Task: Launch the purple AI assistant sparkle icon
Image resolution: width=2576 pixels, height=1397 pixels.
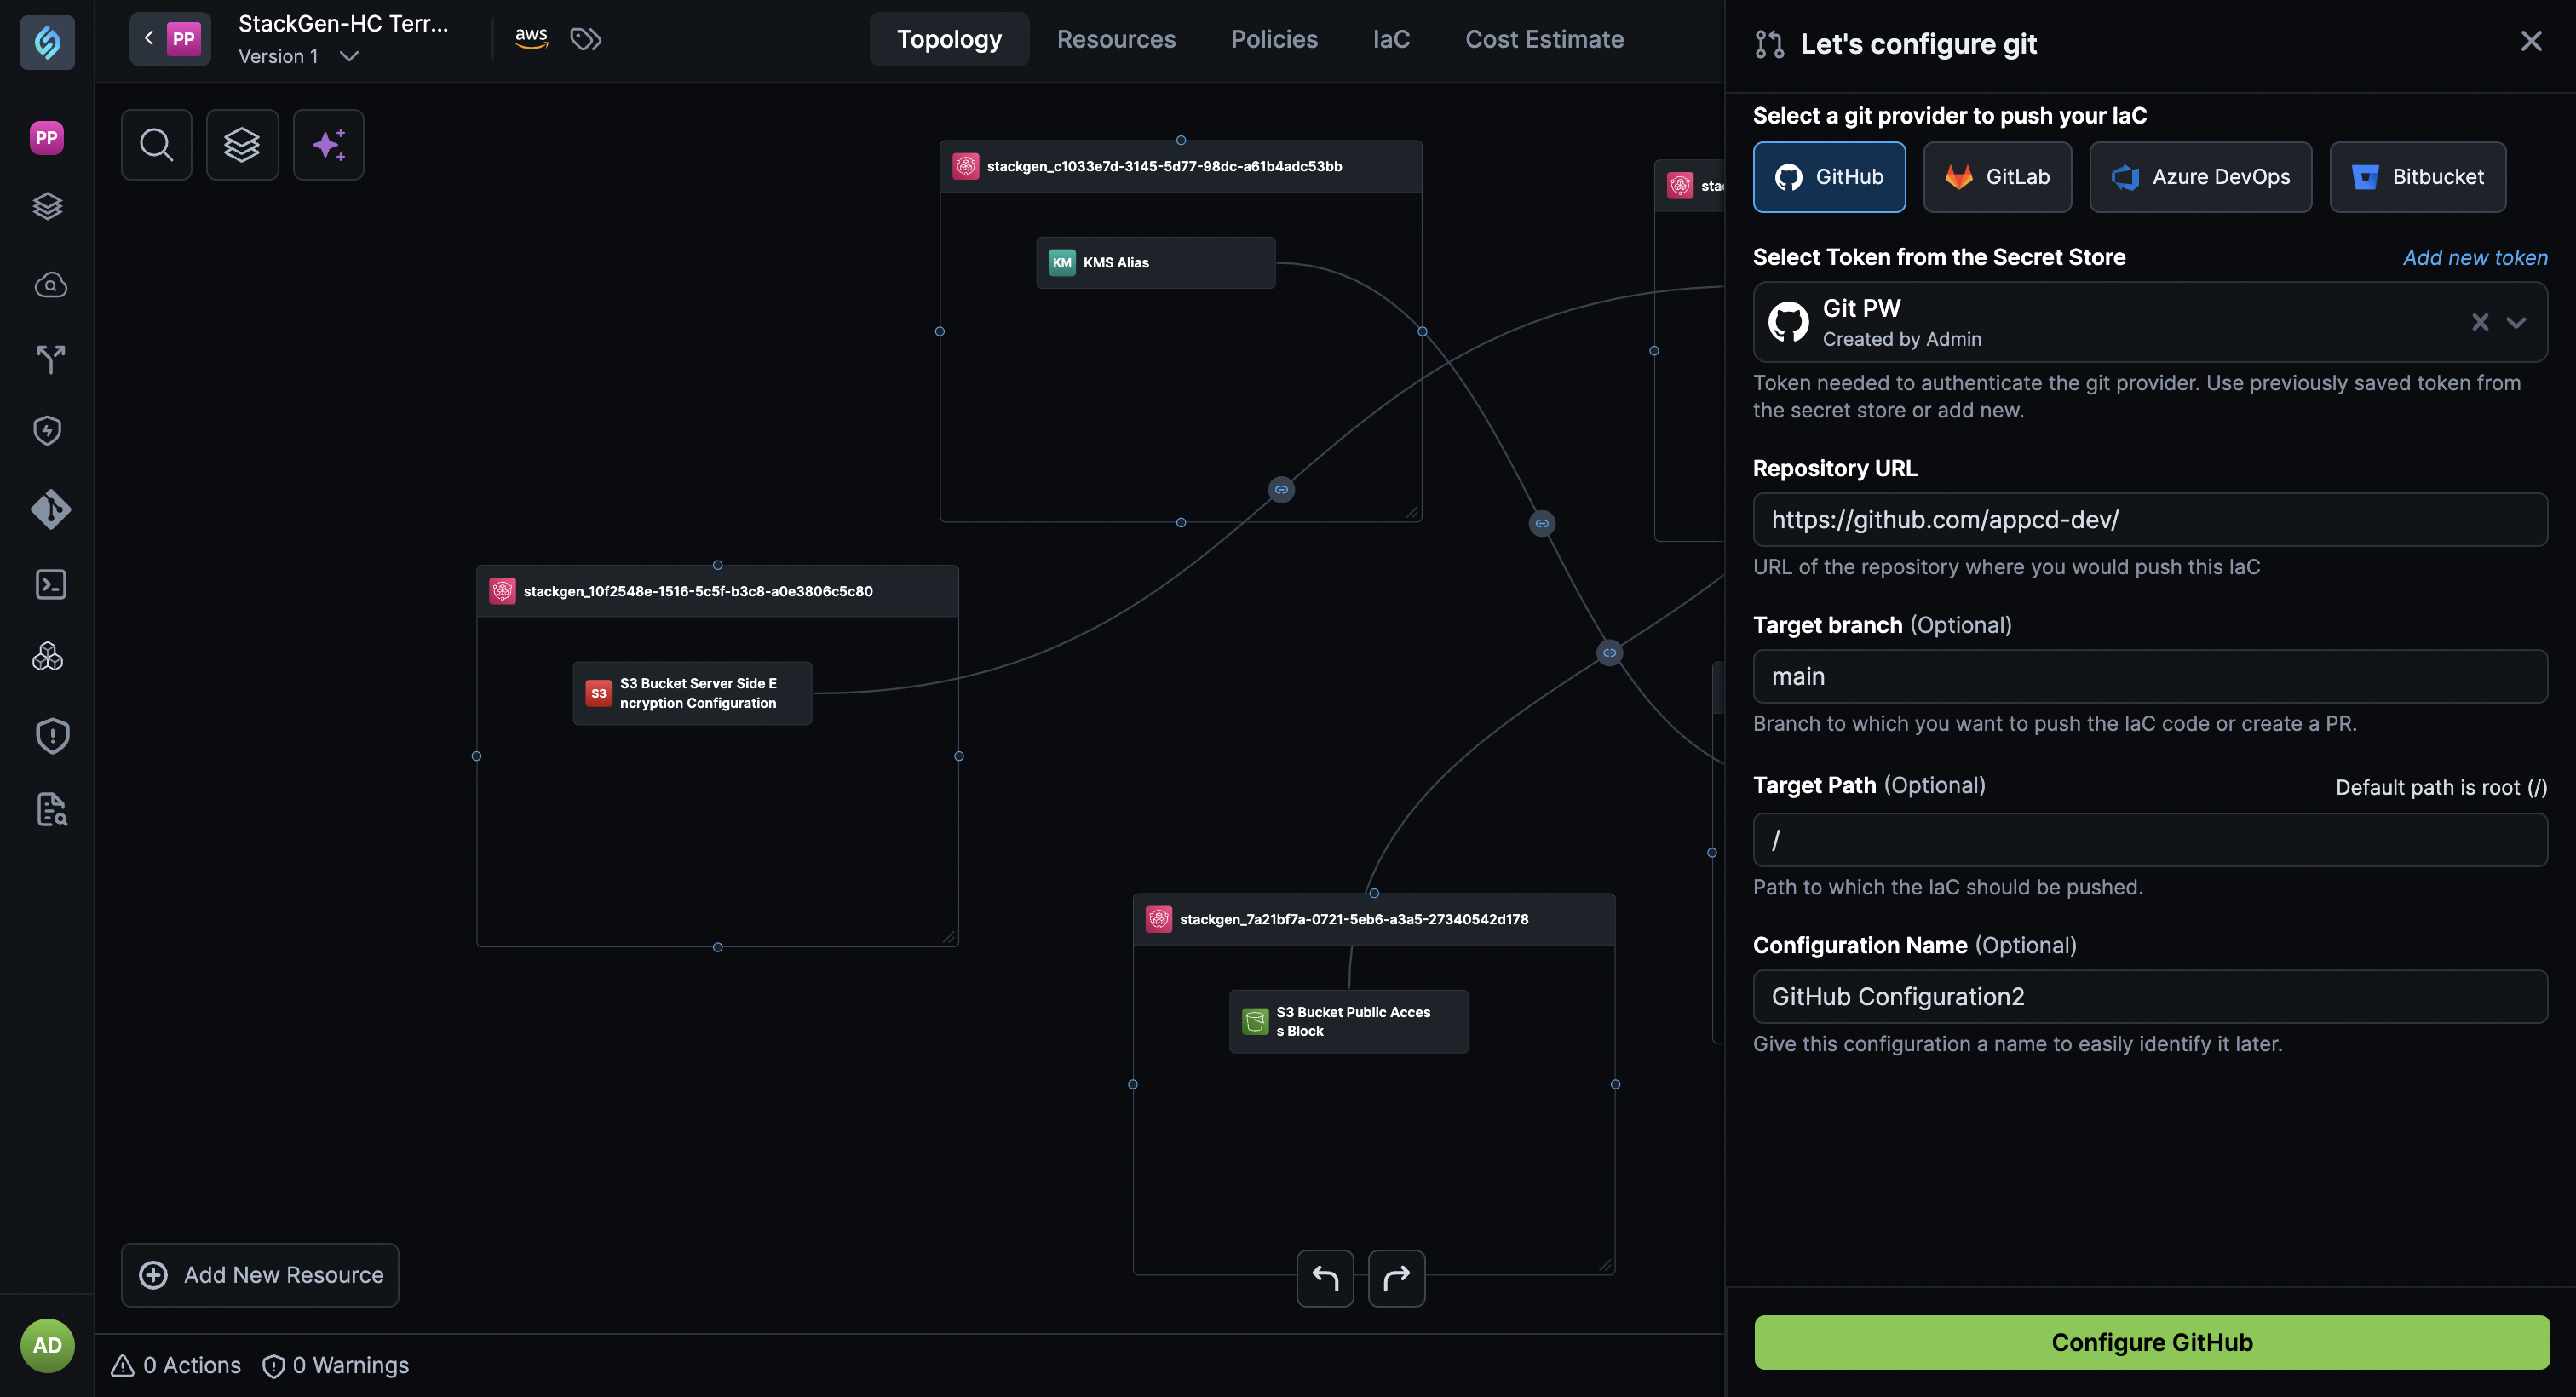Action: point(328,144)
